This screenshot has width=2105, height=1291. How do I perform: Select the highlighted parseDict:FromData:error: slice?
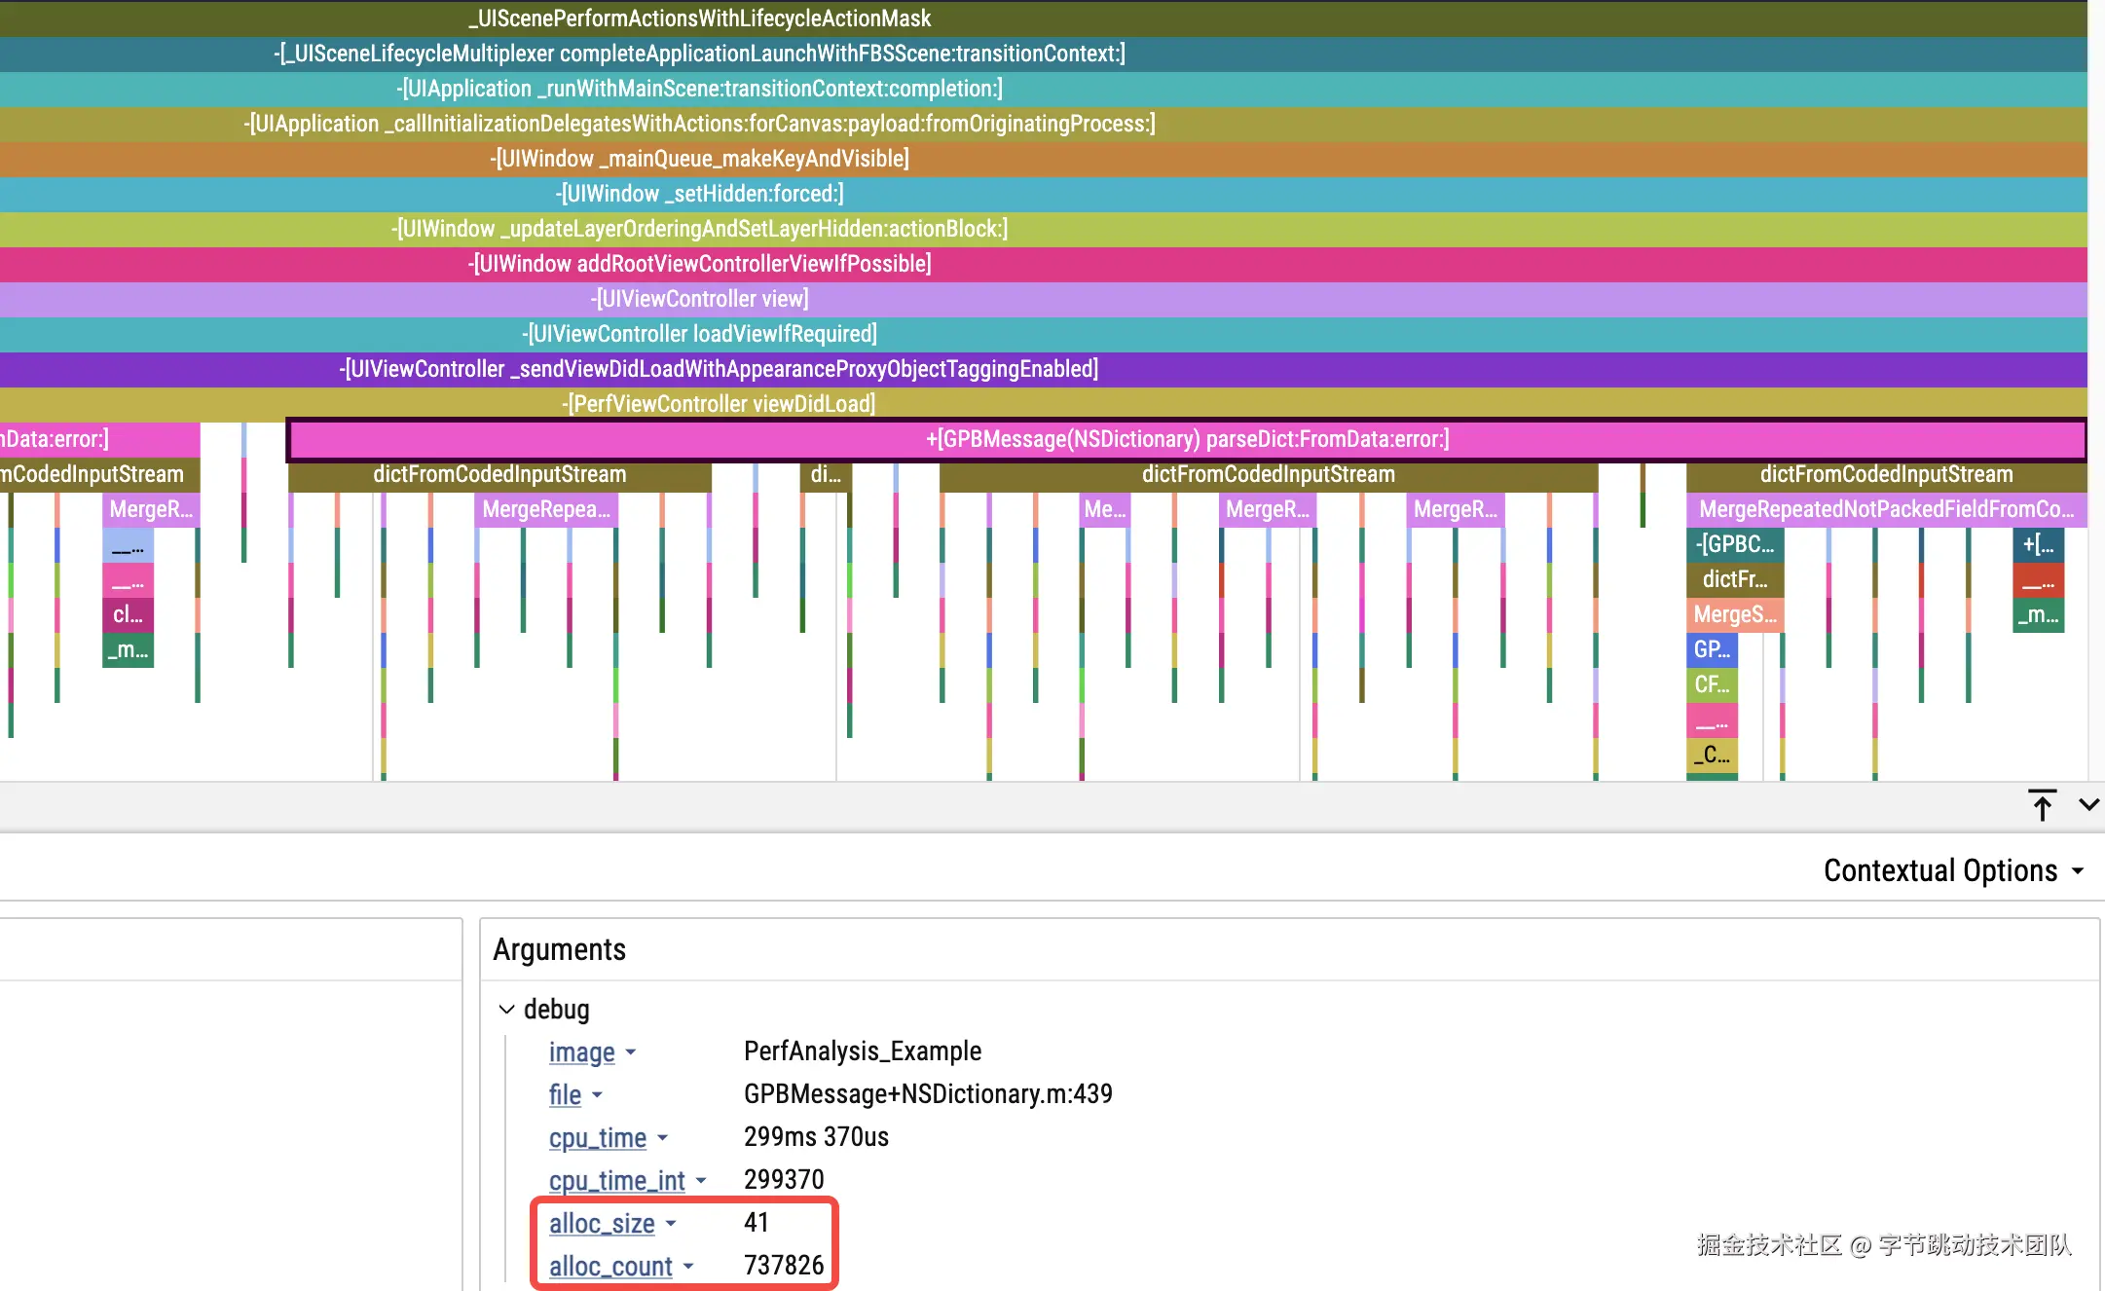tap(1186, 439)
